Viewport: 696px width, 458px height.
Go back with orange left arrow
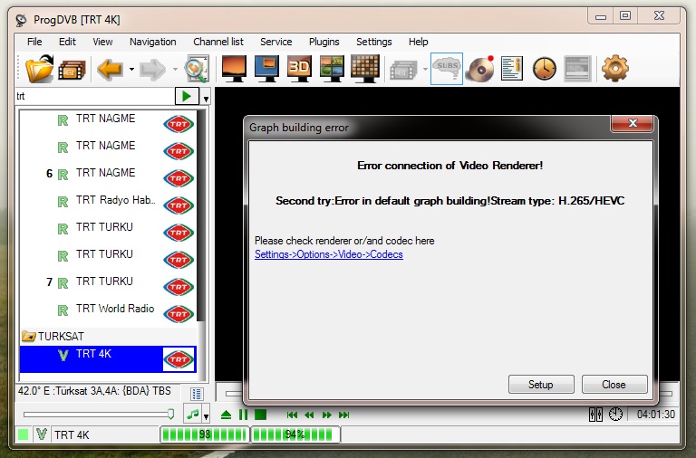click(x=110, y=69)
